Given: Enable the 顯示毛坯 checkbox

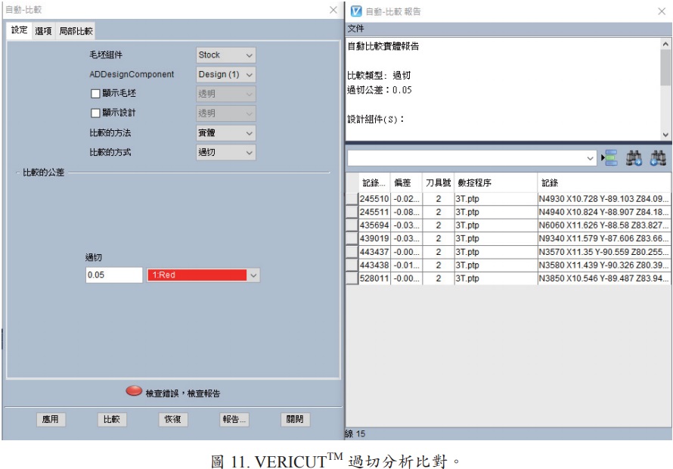Looking at the screenshot, I should (95, 94).
